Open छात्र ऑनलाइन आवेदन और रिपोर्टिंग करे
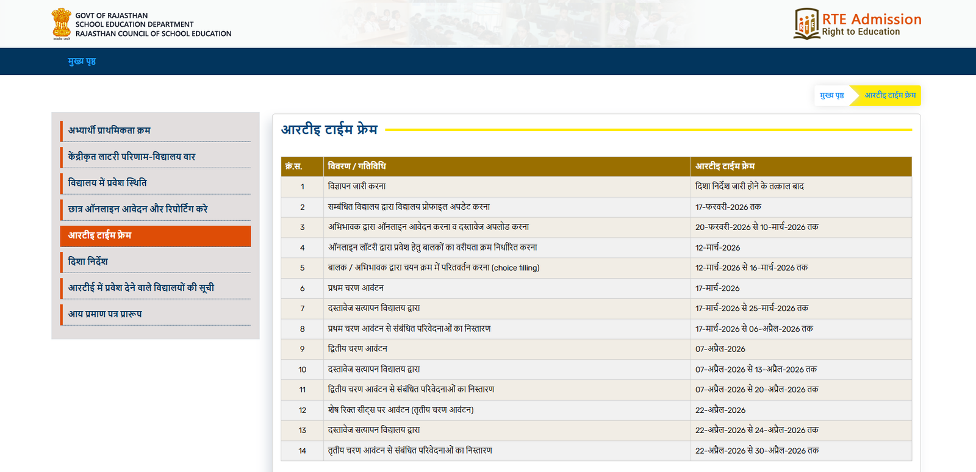 pyautogui.click(x=156, y=209)
